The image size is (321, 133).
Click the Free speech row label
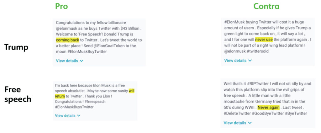18,94
